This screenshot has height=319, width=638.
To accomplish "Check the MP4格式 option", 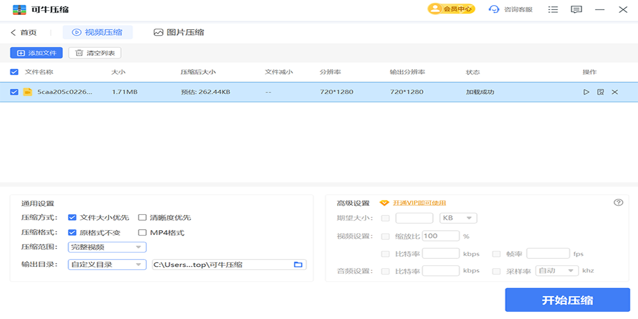I will 142,232.
